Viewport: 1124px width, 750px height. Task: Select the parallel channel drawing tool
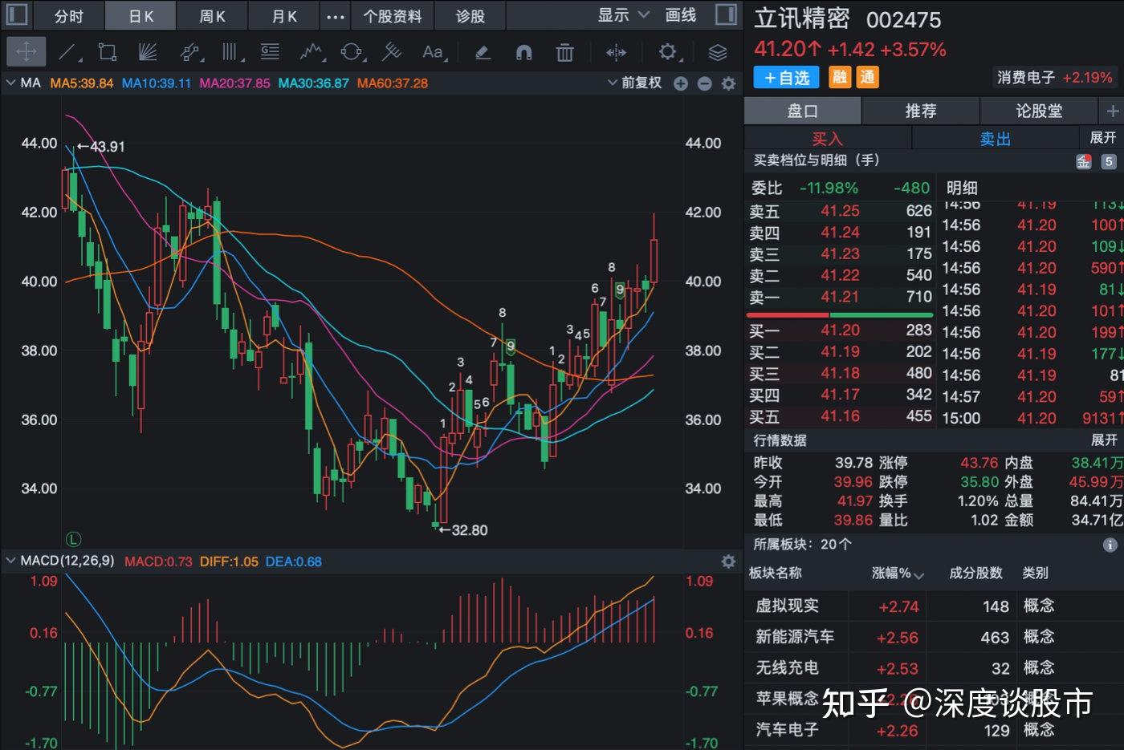191,53
